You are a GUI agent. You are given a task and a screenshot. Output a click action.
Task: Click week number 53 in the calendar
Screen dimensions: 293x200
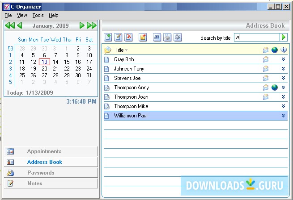(x=10, y=49)
